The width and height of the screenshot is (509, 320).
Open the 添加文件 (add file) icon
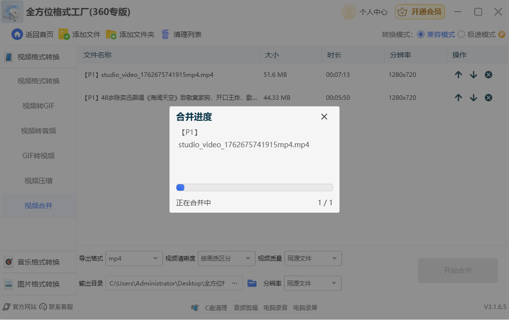click(63, 34)
